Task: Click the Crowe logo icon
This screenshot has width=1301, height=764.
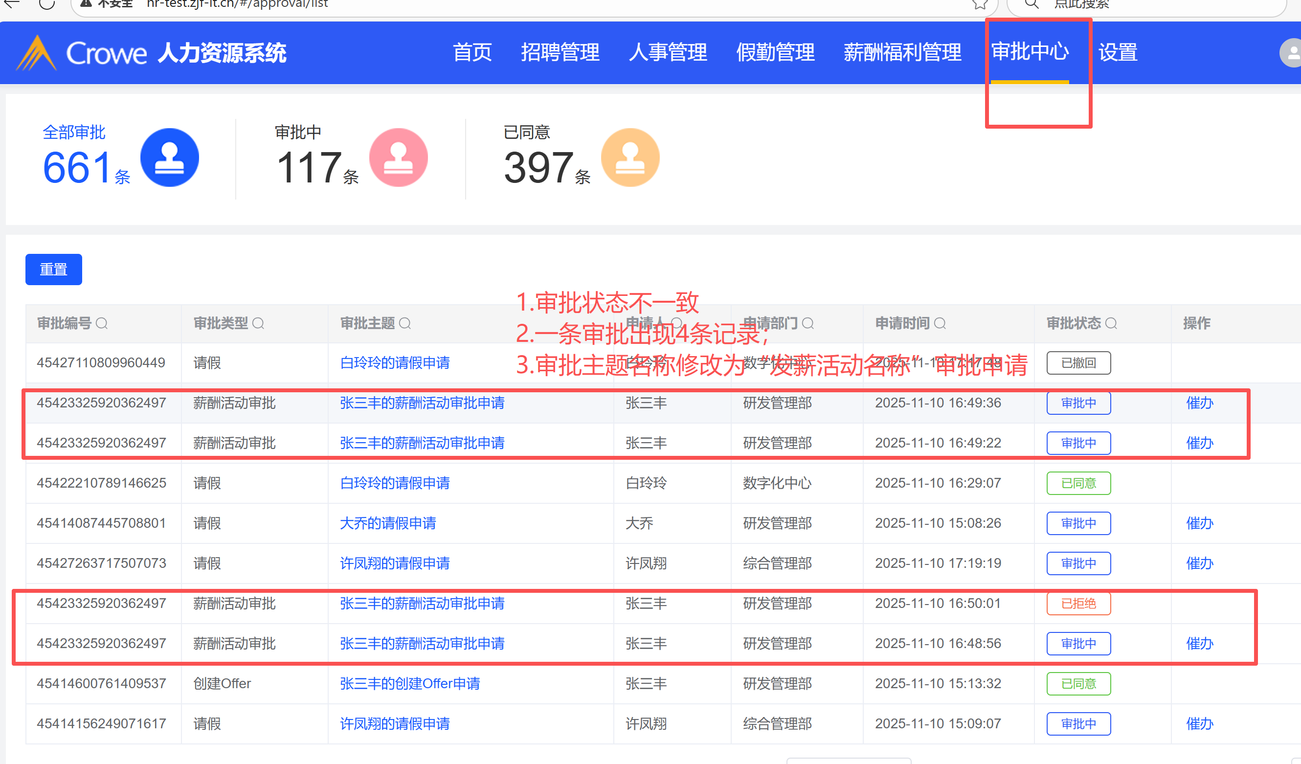Action: [36, 53]
